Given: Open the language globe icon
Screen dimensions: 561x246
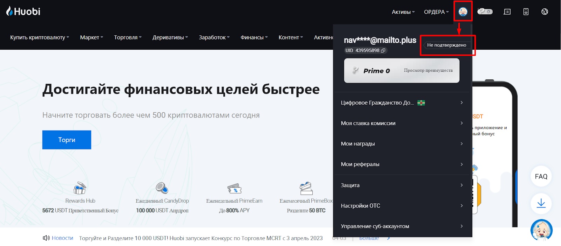Looking at the screenshot, I should (545, 12).
